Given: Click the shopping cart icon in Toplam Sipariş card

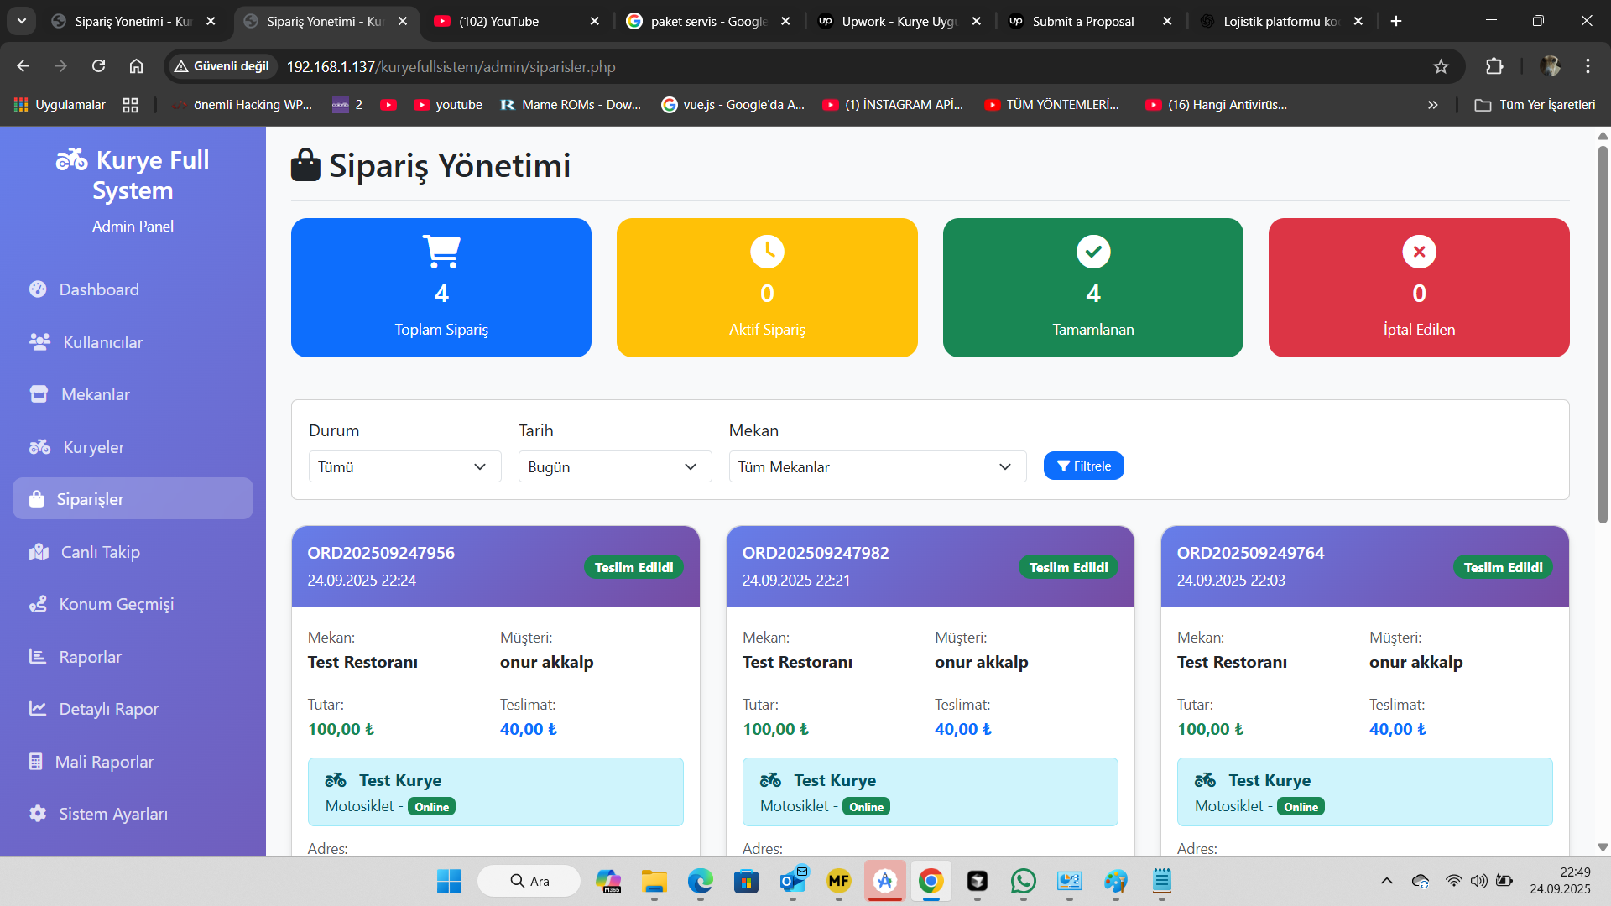Looking at the screenshot, I should tap(441, 251).
